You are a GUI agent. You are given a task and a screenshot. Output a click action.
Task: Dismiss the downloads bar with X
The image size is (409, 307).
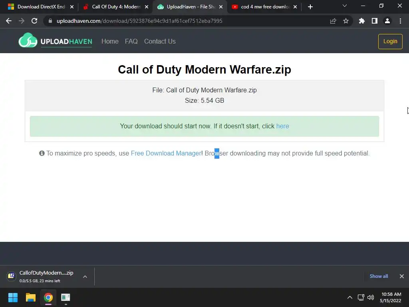402,276
